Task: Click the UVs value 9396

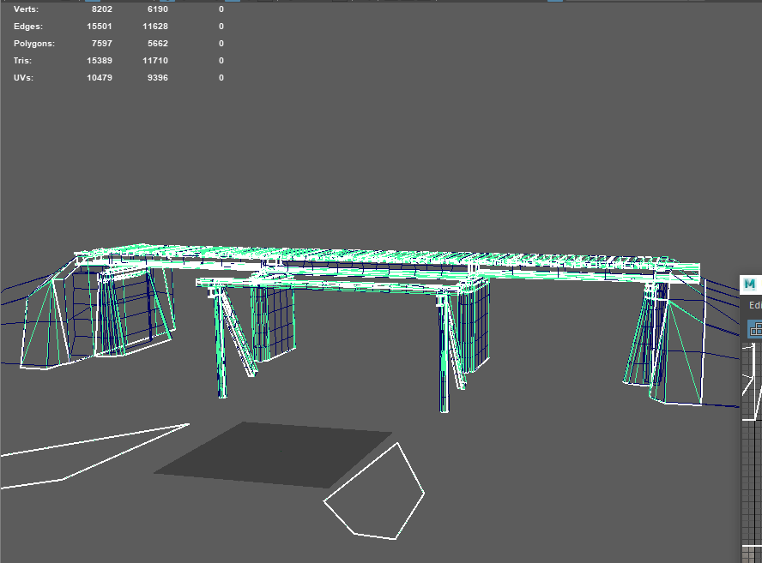Action: (x=157, y=78)
